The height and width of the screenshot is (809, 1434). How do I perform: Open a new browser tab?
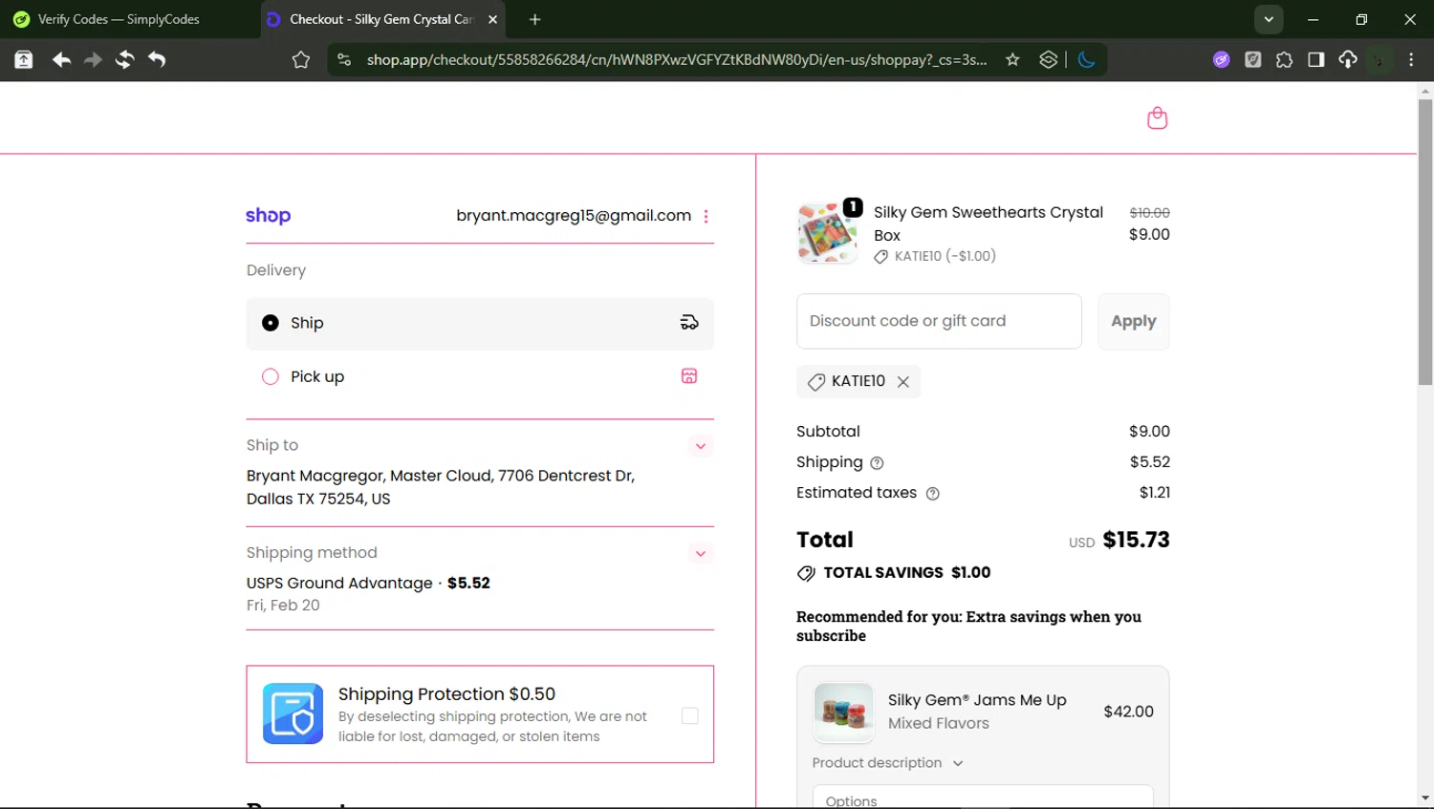coord(534,19)
